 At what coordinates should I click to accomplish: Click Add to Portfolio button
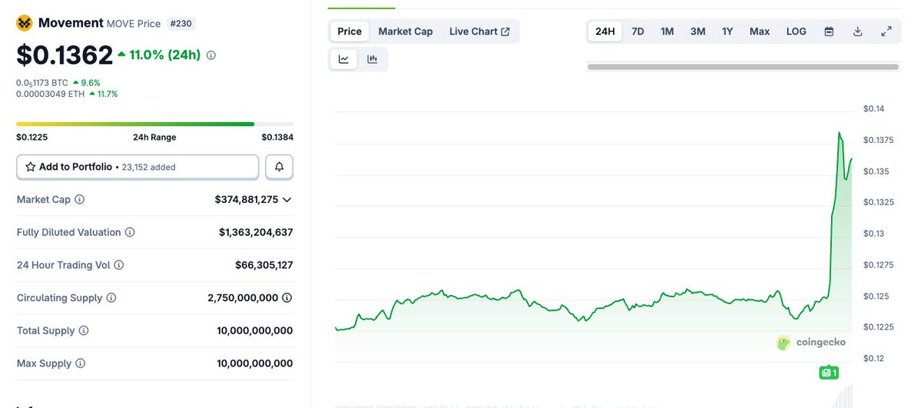point(137,167)
